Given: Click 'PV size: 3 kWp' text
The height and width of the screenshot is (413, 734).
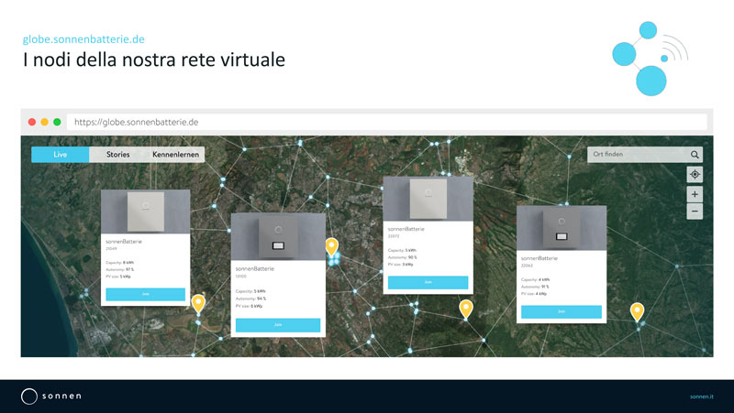Looking at the screenshot, I should (401, 265).
